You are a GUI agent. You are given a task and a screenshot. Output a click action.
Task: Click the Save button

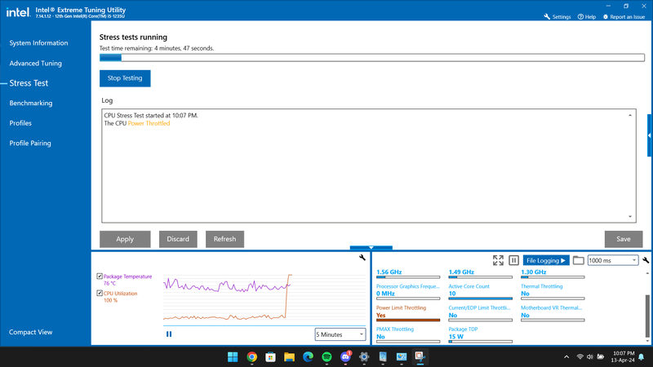[624, 239]
